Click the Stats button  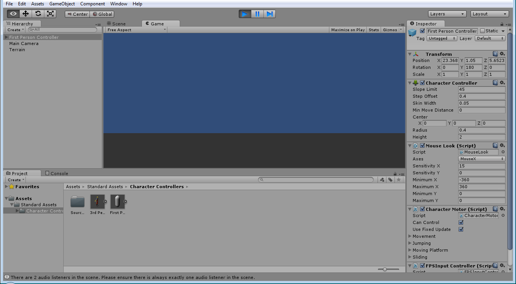373,30
